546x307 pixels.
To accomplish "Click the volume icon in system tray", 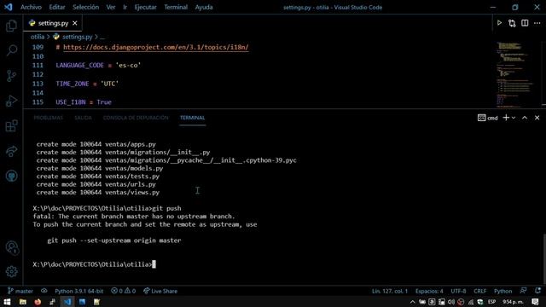I will (x=451, y=302).
